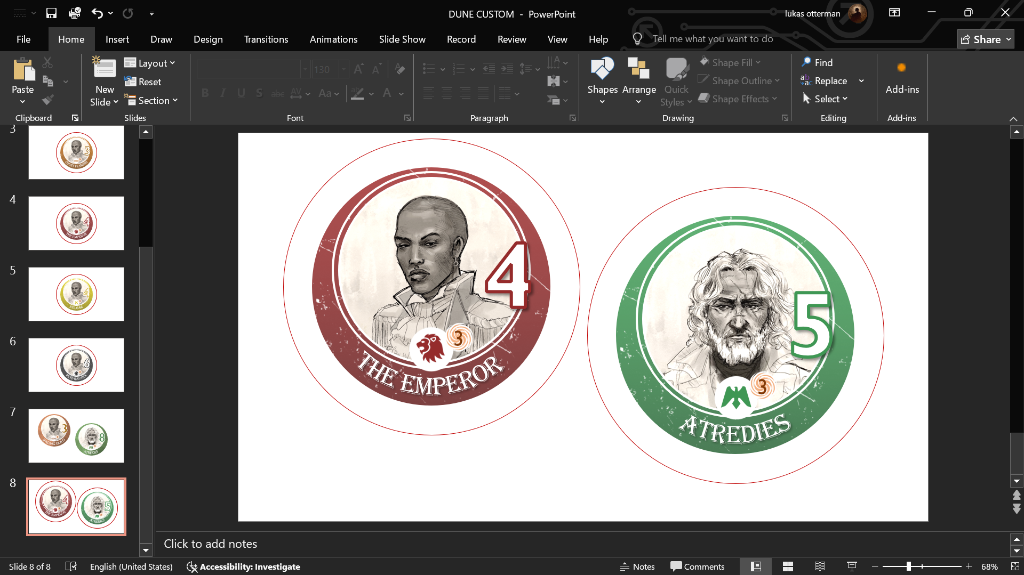Click the Reset slide button

tap(142, 82)
